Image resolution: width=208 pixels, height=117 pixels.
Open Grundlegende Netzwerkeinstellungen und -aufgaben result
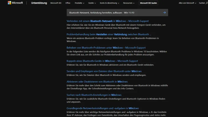103,108
